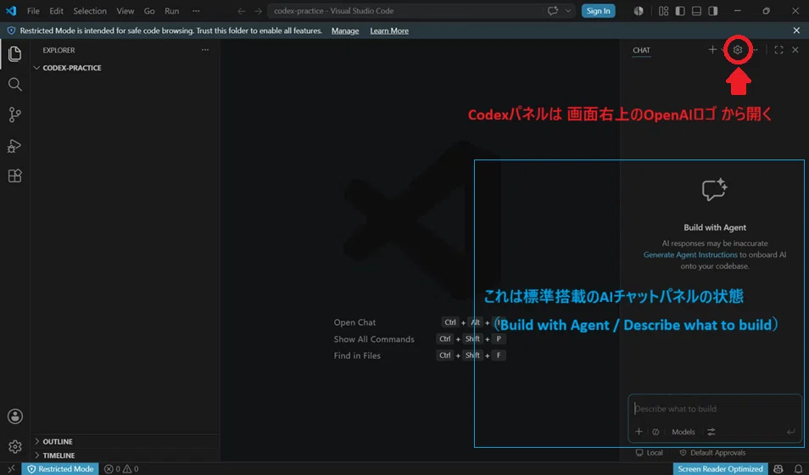This screenshot has width=809, height=475.
Task: Open the Manage gear in the activity bar
Action: tap(15, 447)
